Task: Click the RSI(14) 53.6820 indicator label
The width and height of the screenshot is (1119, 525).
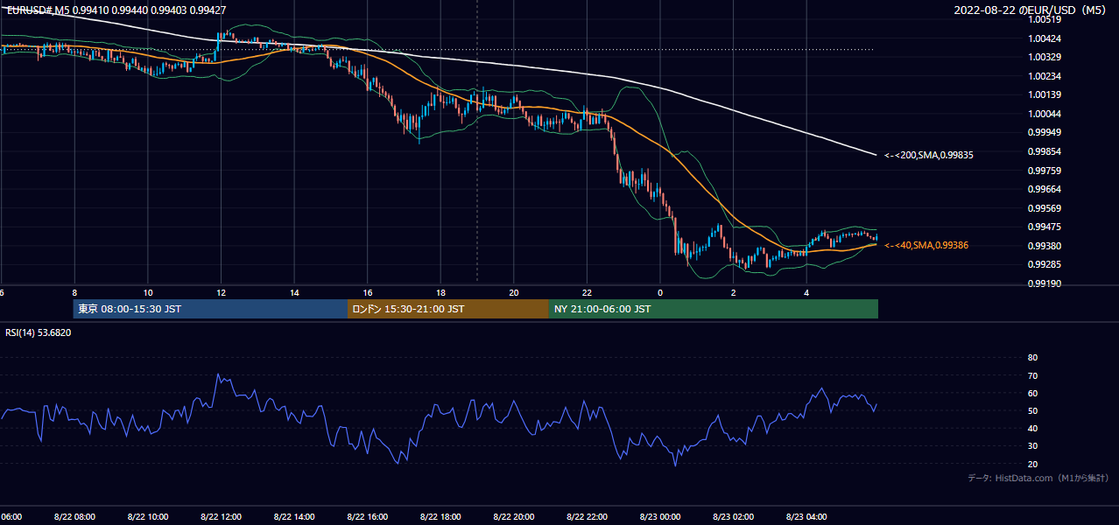Action: click(39, 332)
